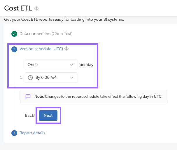The image size is (177, 150).
Task: Click the Cost ETL page title
Action: (x=17, y=8)
